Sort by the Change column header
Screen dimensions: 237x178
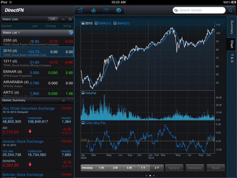(x=51, y=26)
